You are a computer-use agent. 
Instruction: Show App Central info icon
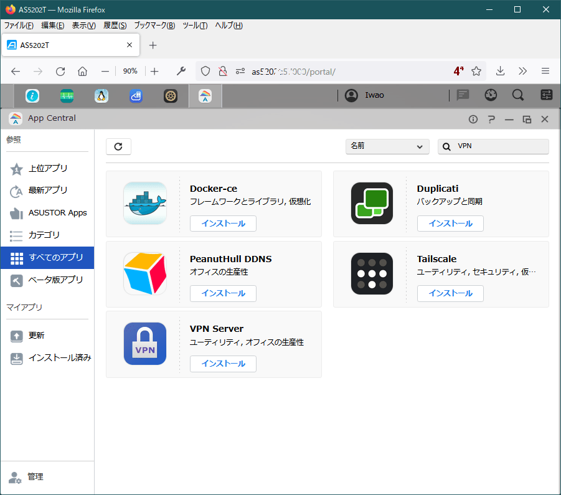click(473, 119)
